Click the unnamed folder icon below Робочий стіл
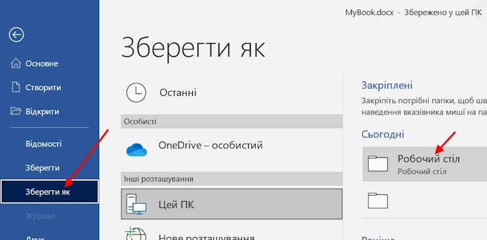This screenshot has height=240, width=487. (x=377, y=201)
